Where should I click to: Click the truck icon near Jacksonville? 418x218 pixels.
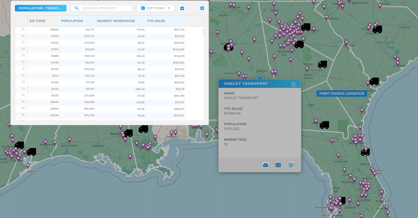pyautogui.click(x=365, y=152)
